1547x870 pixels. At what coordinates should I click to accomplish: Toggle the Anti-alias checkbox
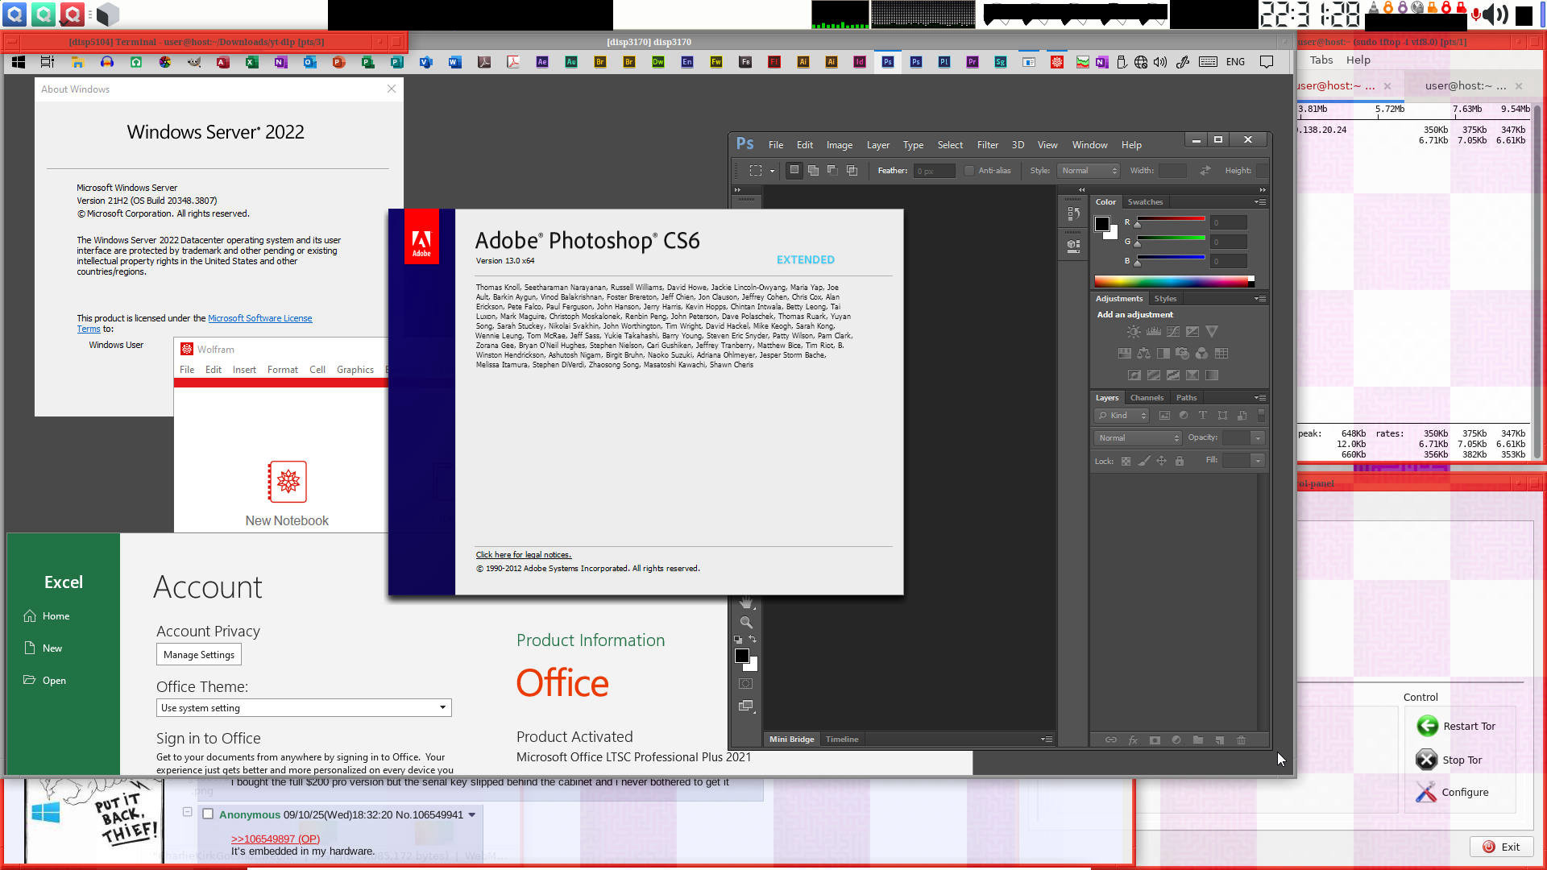pos(969,171)
